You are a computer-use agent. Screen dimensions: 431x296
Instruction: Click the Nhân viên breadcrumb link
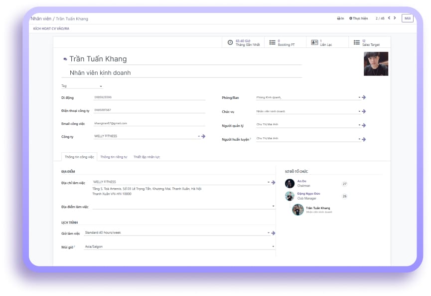click(40, 18)
